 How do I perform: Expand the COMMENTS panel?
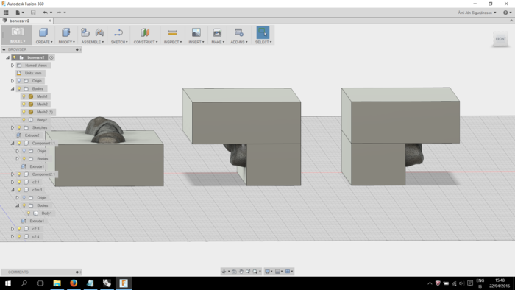pos(77,272)
